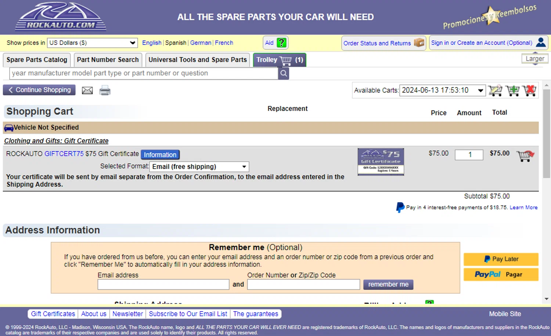Focus the Order Number or Zip Code field
551x336 pixels.
[x=303, y=285]
